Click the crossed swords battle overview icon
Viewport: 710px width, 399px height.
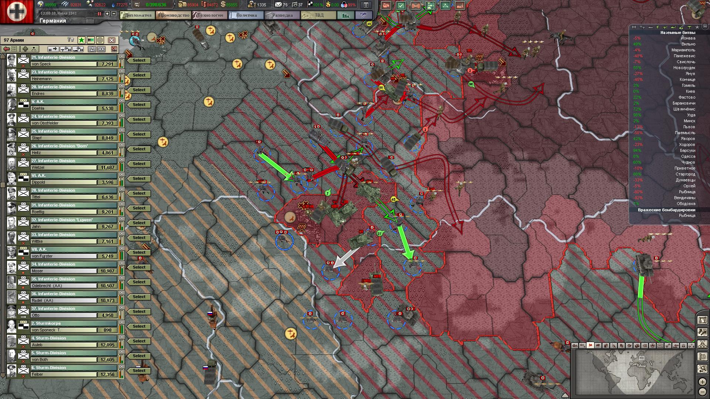pyautogui.click(x=702, y=345)
